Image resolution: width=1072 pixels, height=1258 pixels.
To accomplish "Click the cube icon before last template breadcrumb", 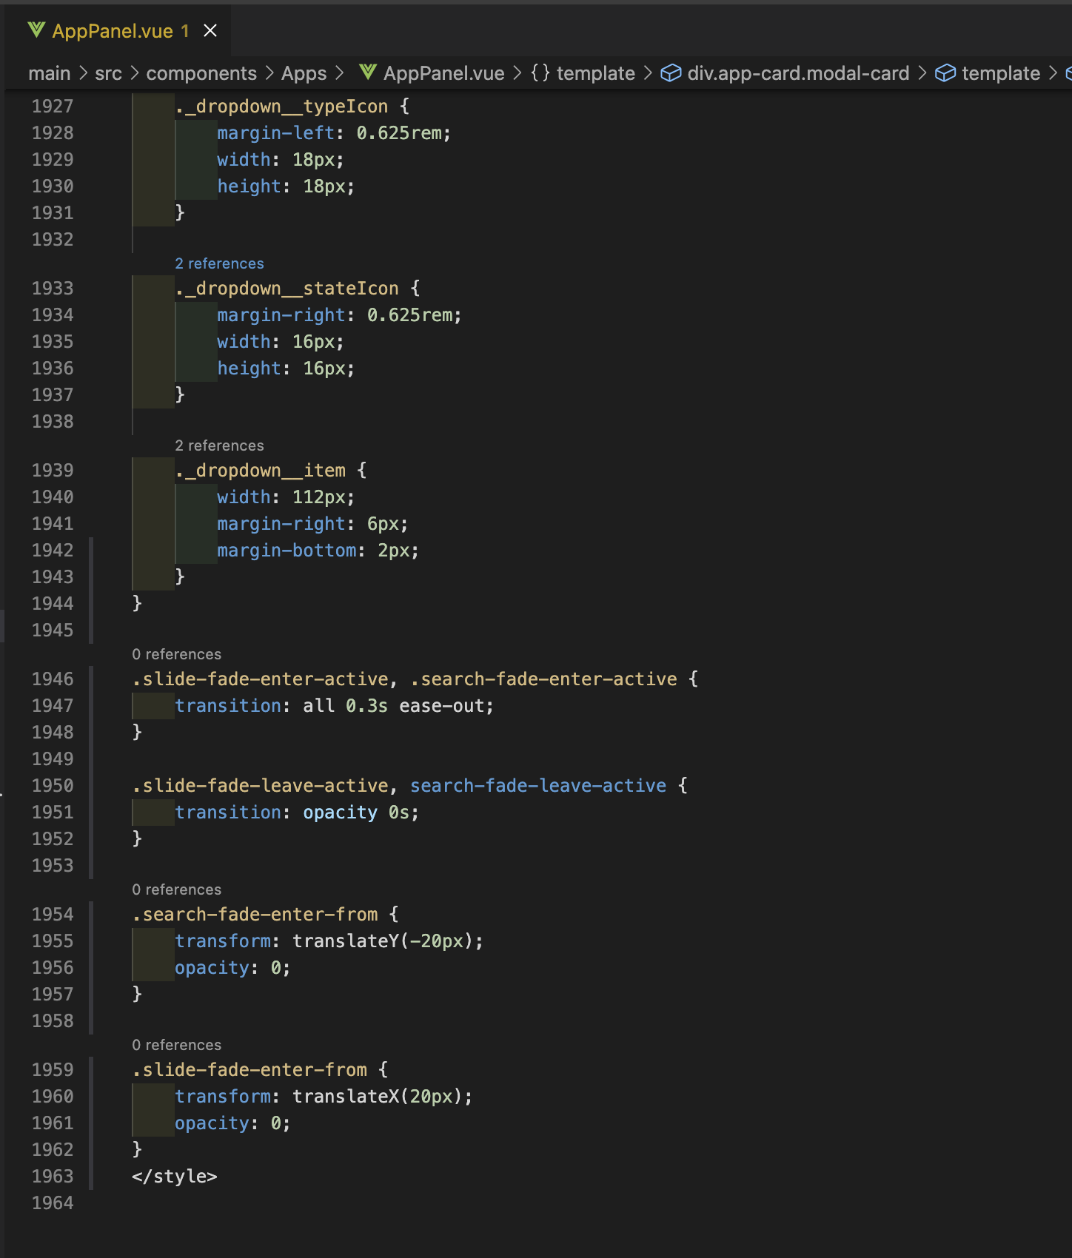I will pyautogui.click(x=945, y=73).
